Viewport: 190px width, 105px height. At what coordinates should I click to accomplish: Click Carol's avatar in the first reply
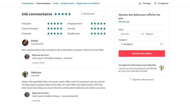(x=27, y=57)
